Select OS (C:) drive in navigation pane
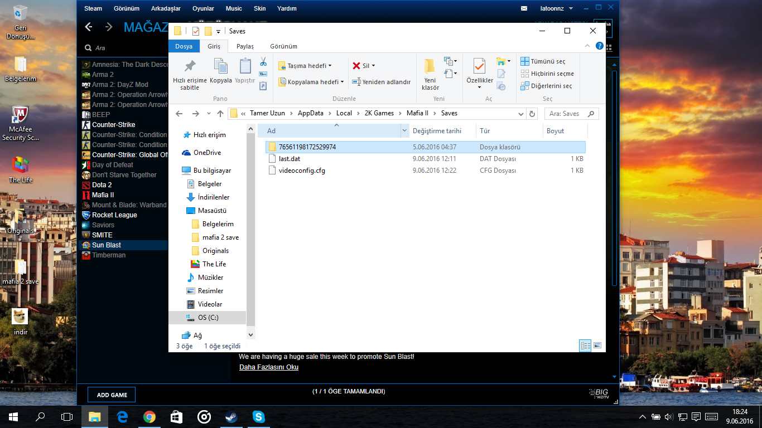This screenshot has width=762, height=428. coord(208,318)
